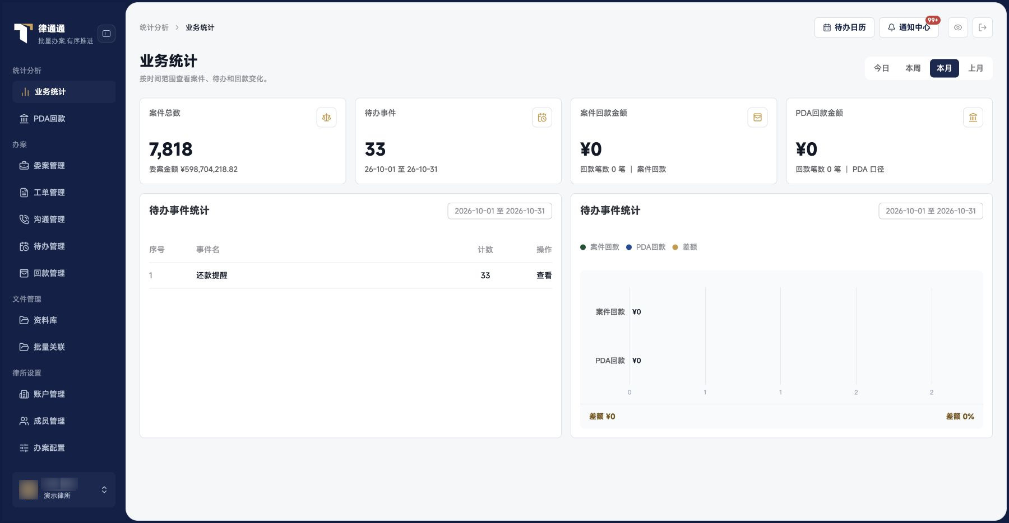The height and width of the screenshot is (523, 1009).
Task: Click 查看 for the 还款提醒 row
Action: 544,275
